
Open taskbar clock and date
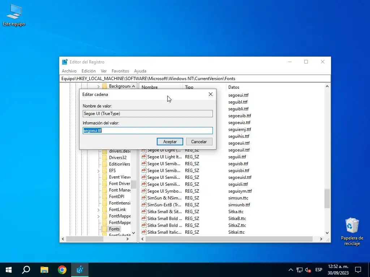(x=338, y=270)
